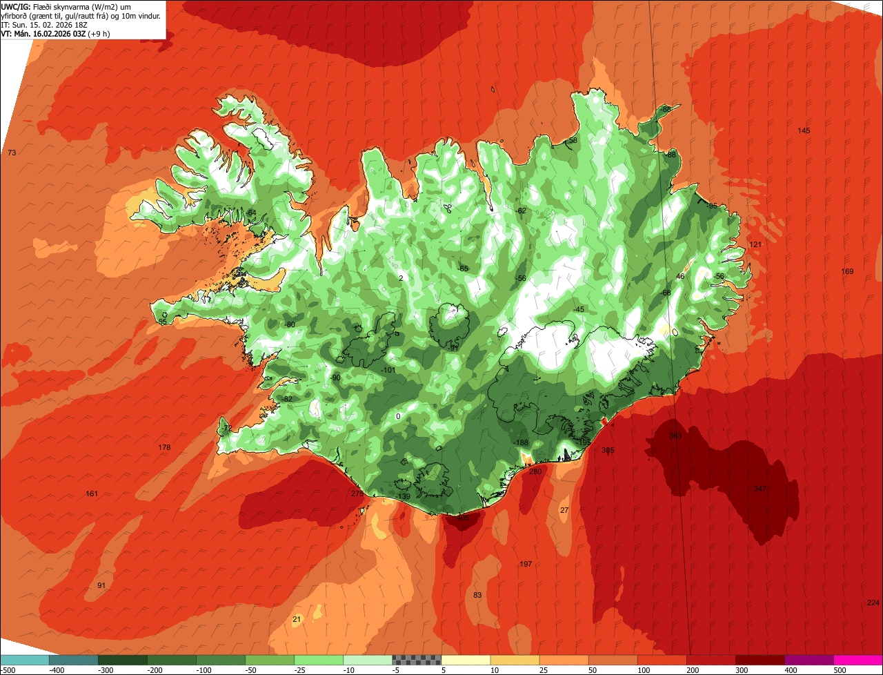Click the value 55 at the peninsula tip
Viewport: 883px width, 675px height.
163,322
